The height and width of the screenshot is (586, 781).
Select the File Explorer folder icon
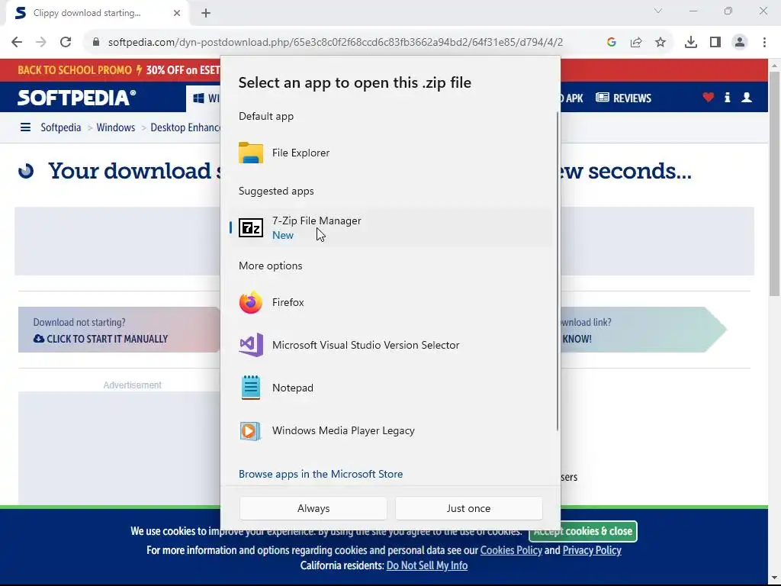pos(250,153)
